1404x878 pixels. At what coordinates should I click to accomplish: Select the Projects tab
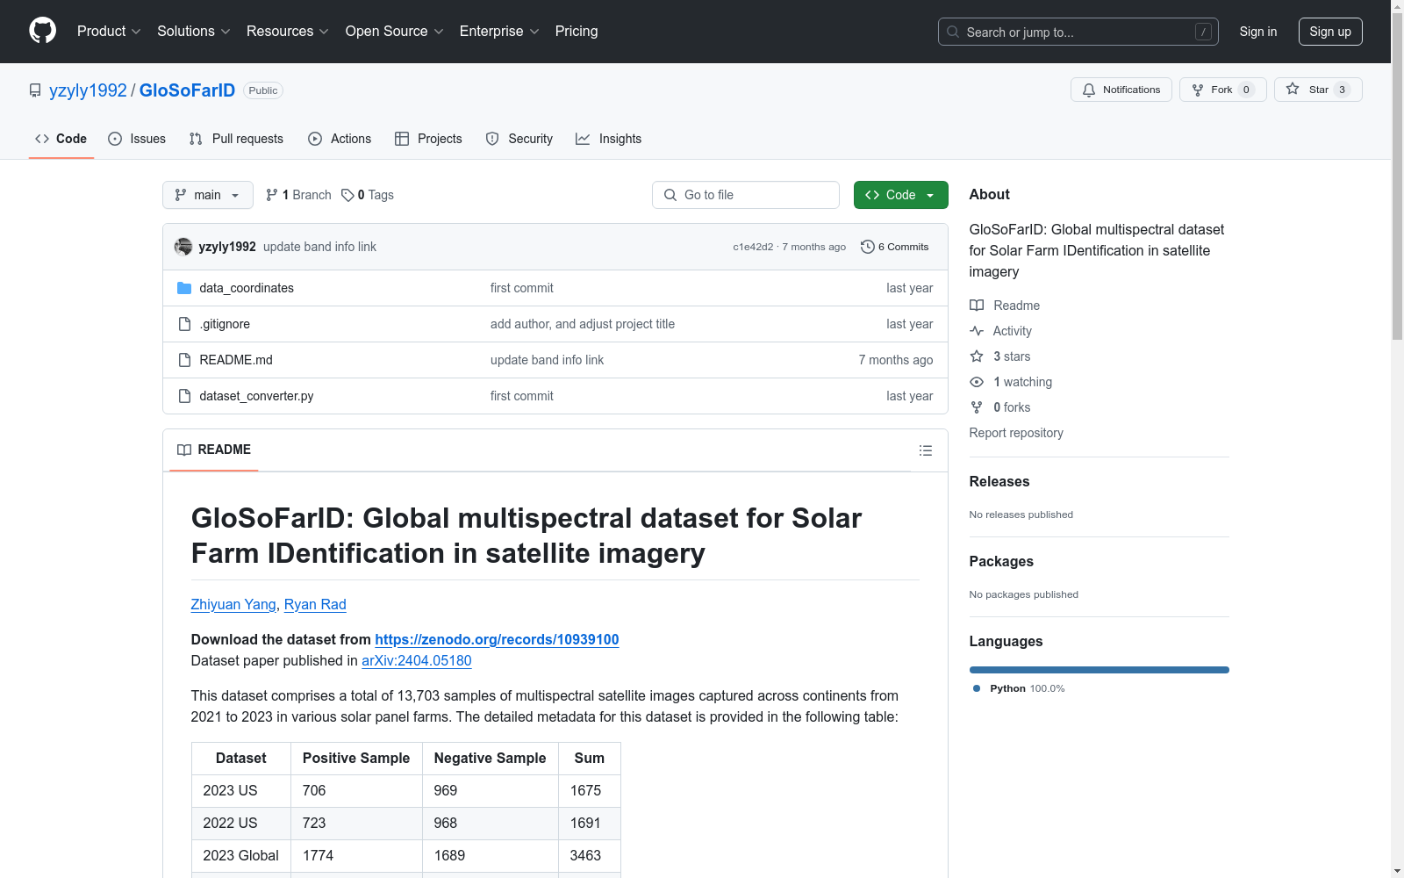pos(428,139)
